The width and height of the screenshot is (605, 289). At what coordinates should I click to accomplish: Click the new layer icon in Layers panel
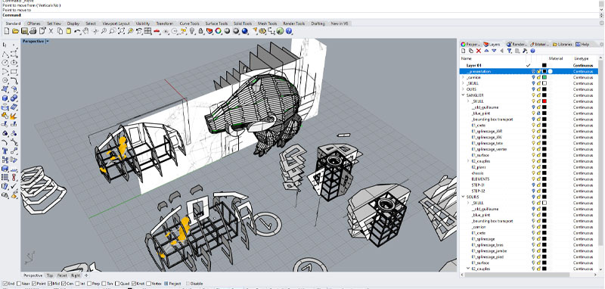coord(464,51)
